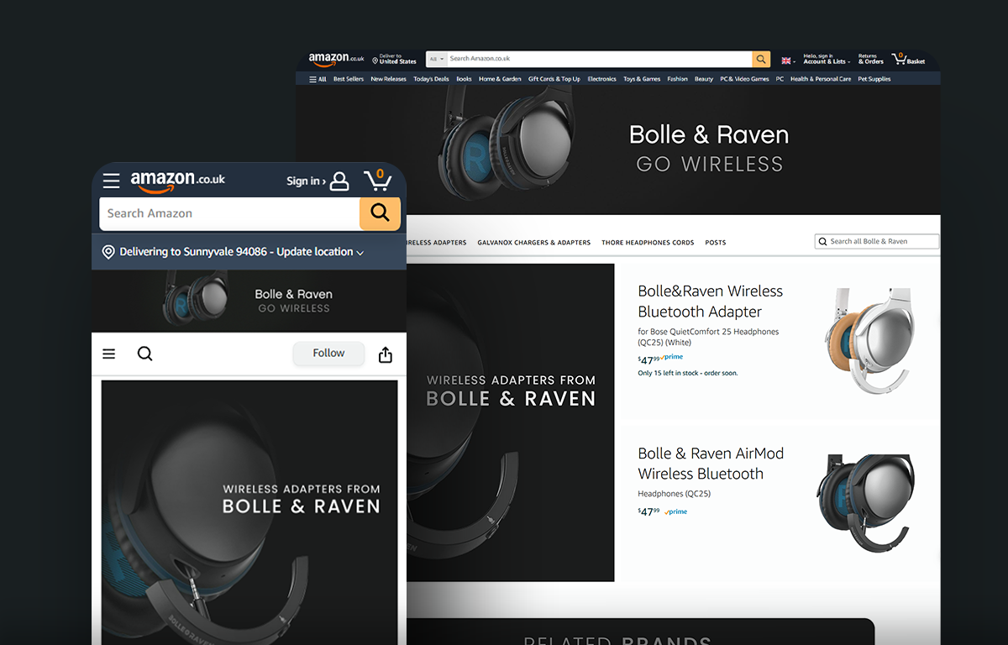Click the desktop Bolle & Raven Go Wireless hero banner
This screenshot has height=645, width=1008.
[x=617, y=149]
